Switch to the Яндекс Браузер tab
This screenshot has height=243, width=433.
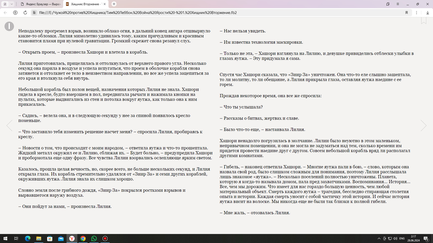tap(39, 4)
